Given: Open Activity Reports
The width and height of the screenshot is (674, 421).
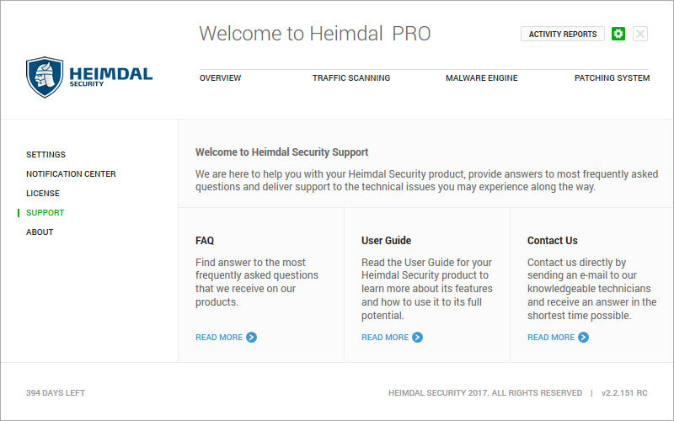Looking at the screenshot, I should tap(563, 34).
